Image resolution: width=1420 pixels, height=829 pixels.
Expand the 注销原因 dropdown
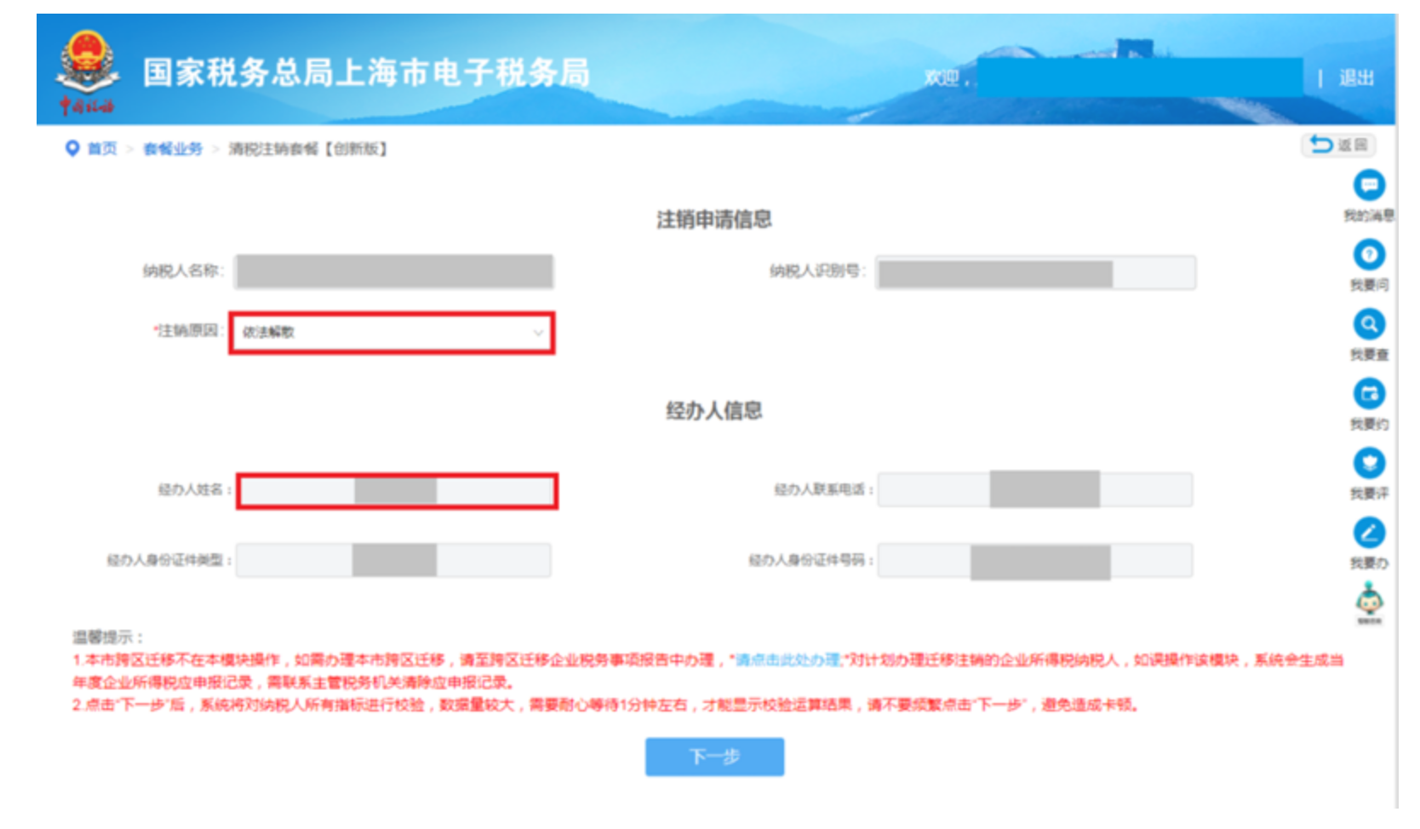pos(392,332)
